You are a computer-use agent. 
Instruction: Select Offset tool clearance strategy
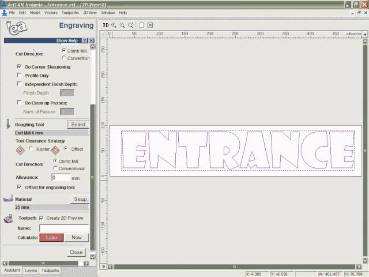(66, 149)
